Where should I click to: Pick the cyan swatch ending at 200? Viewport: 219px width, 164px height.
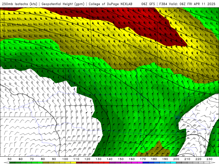173,163
